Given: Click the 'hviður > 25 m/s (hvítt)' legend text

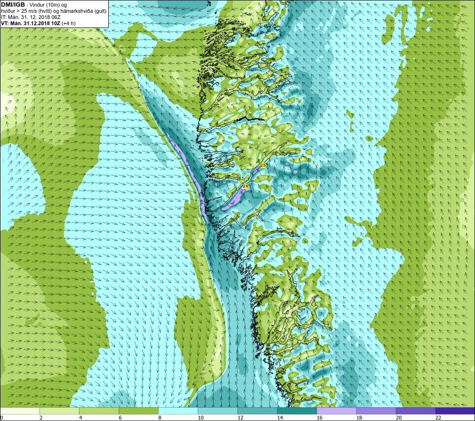Looking at the screenshot, I should (25, 11).
